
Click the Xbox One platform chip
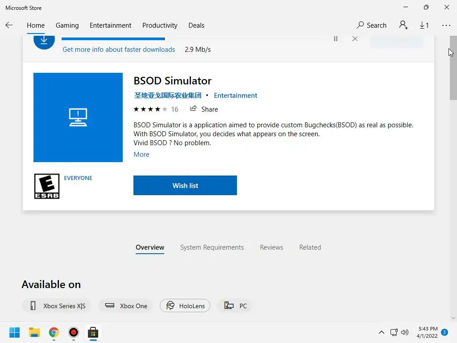pyautogui.click(x=125, y=305)
